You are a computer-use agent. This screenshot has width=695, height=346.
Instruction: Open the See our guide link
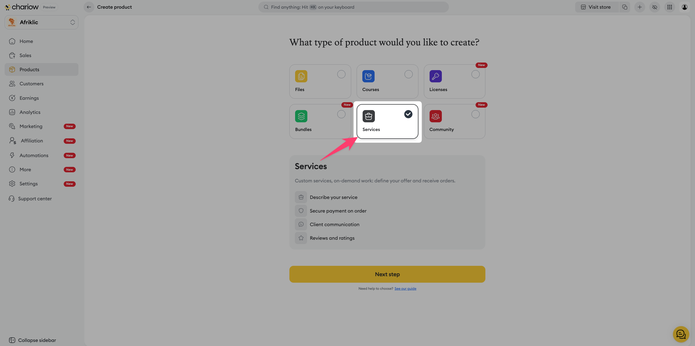(x=405, y=288)
